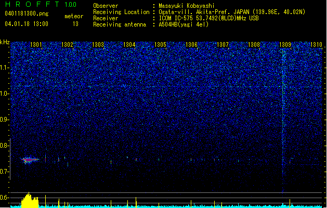Screen dimensions: 327x208
Task: Click the 1307 time marker
Action: [223, 45]
